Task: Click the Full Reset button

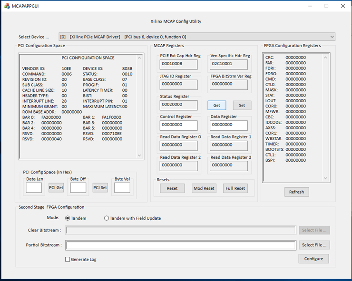Action: pos(235,188)
